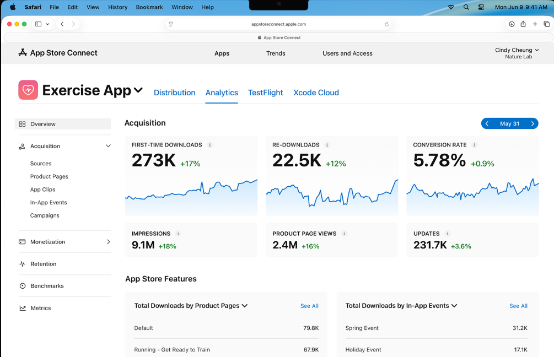554x357 pixels.
Task: Click the Apple menu logo
Action: click(13, 7)
